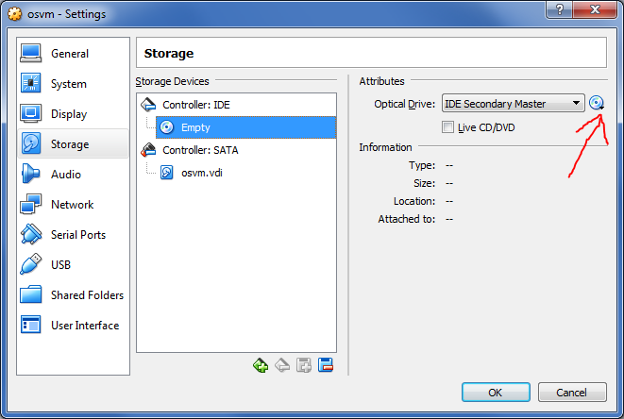Click the add new storage controller icon
624x419 pixels.
(x=304, y=365)
